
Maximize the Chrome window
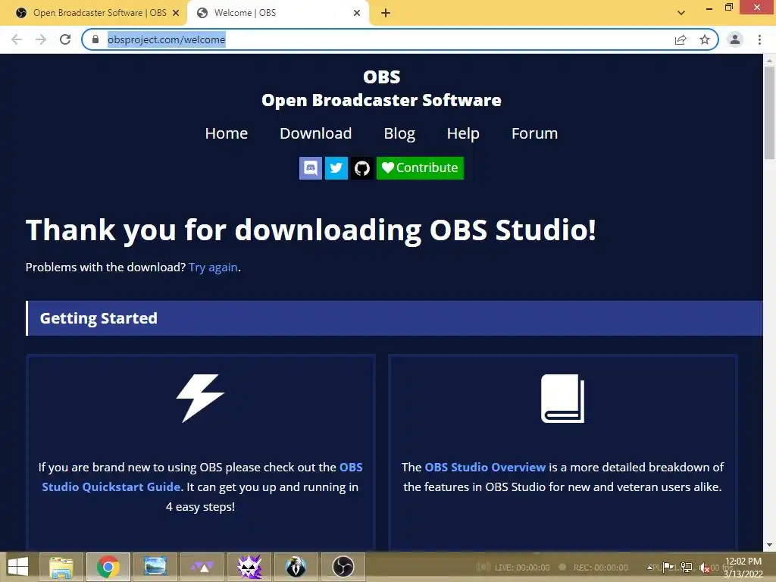[x=728, y=8]
